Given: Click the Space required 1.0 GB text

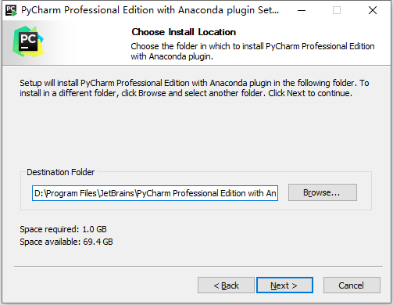Looking at the screenshot, I should coord(63,229).
